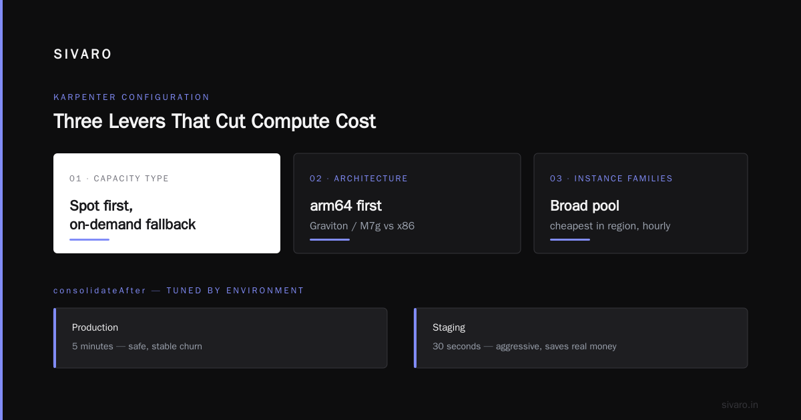801x420 pixels.
Task: Click the 02 · ARCHITECTURE label
Action: [358, 179]
